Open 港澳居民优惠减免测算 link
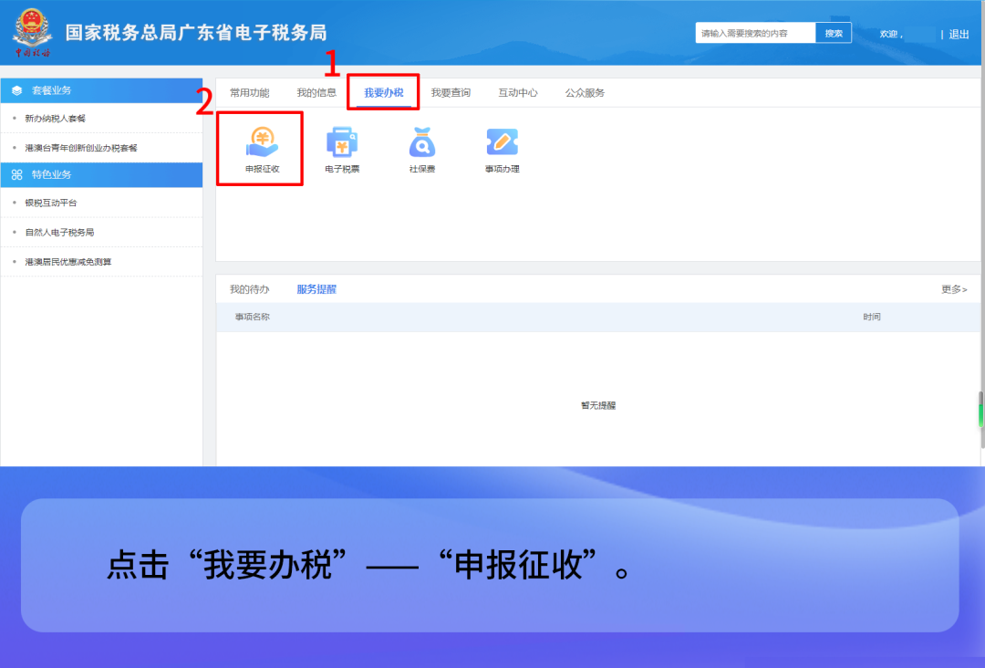Viewport: 985px width, 668px height. 68,261
